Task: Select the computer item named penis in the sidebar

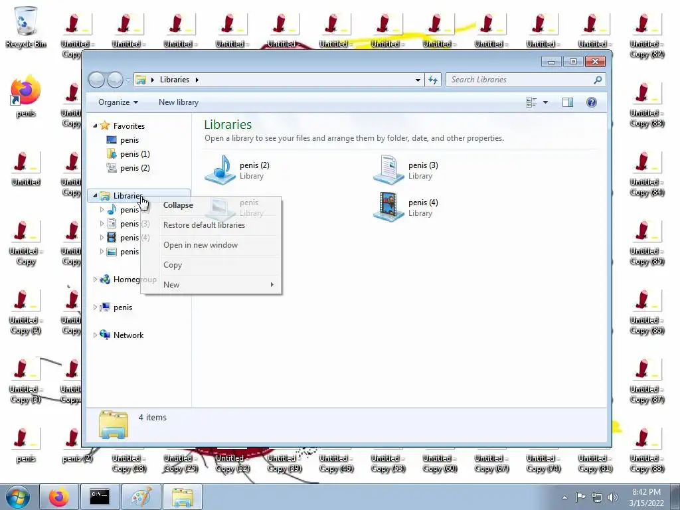Action: [x=116, y=307]
